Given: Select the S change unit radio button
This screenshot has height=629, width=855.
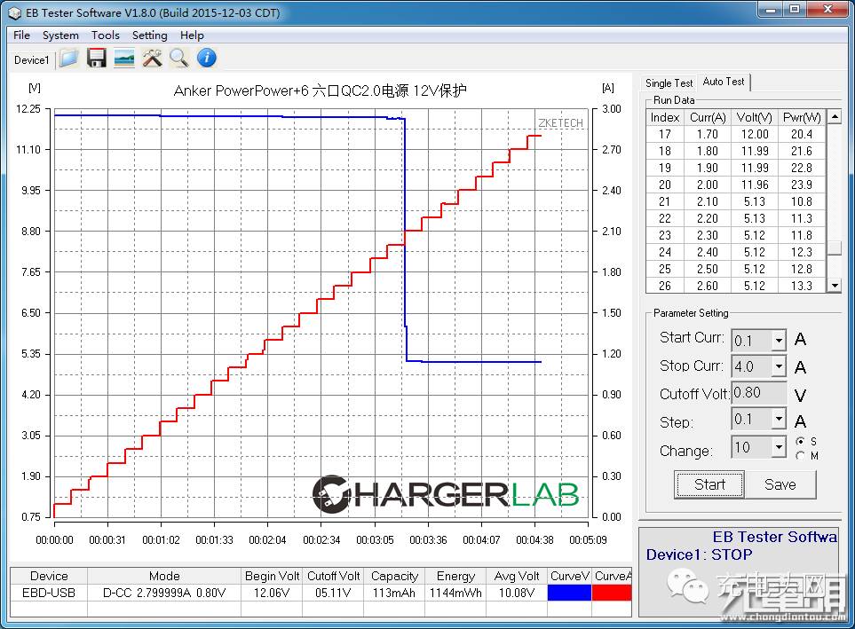Looking at the screenshot, I should [800, 441].
